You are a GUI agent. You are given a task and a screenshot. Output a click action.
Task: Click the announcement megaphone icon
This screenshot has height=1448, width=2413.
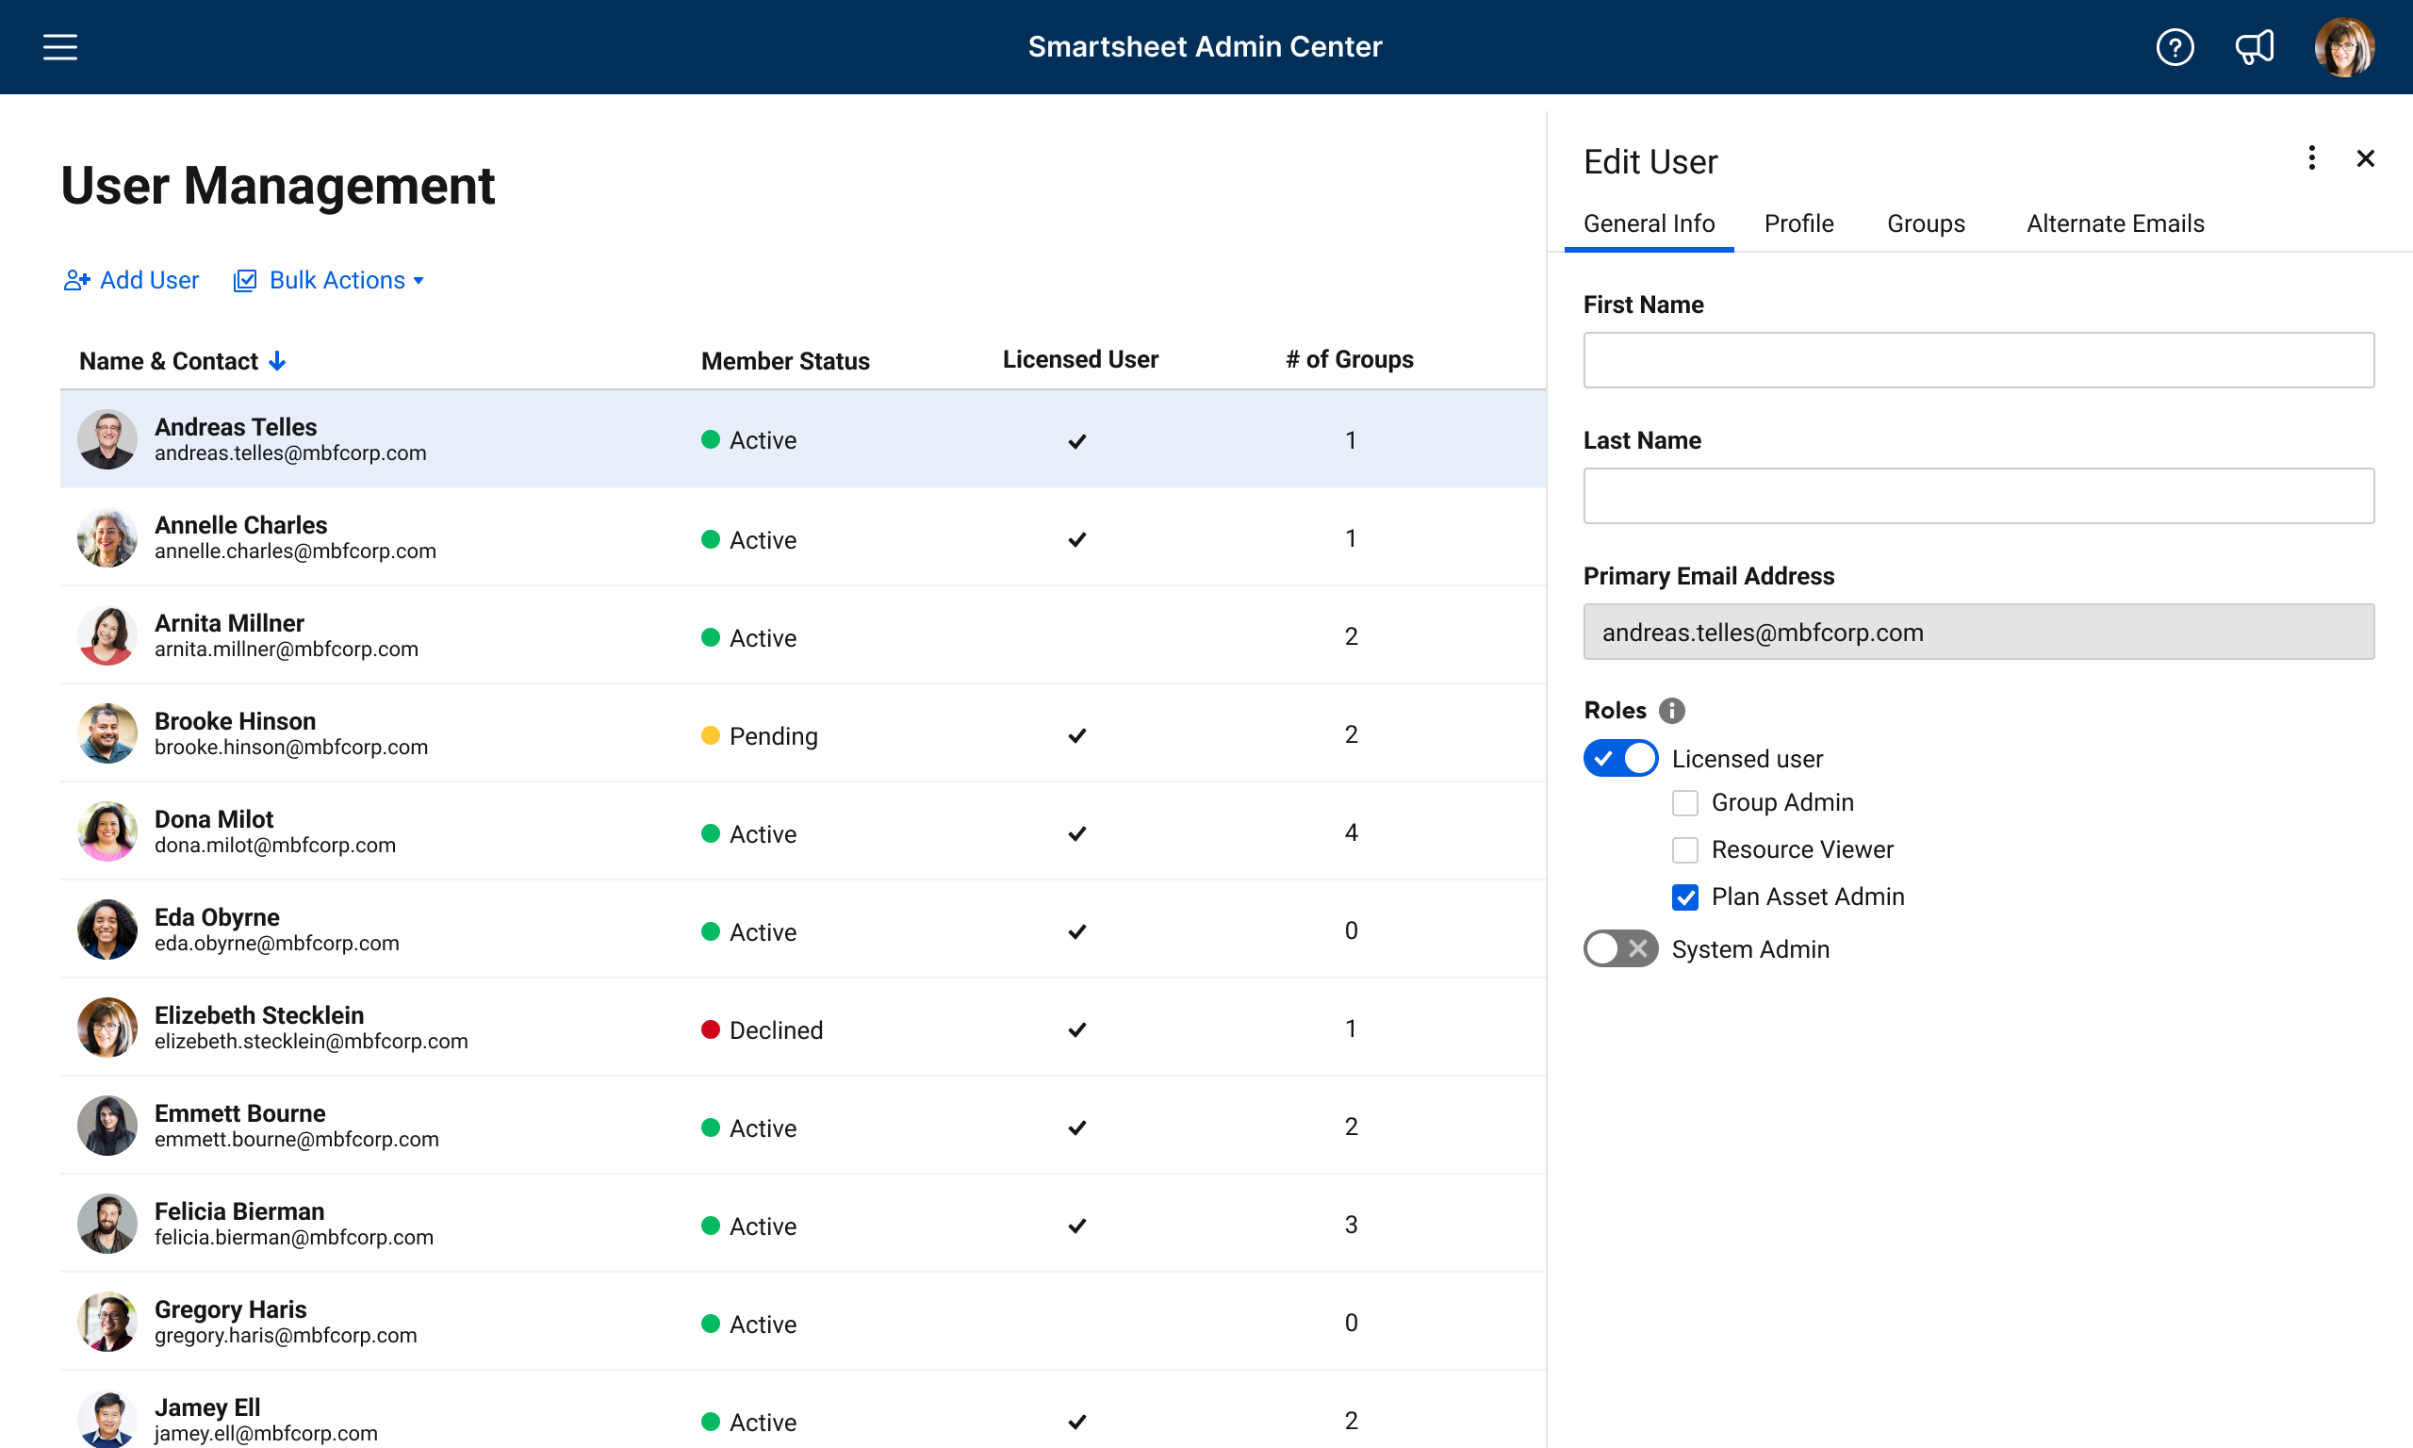[2259, 46]
